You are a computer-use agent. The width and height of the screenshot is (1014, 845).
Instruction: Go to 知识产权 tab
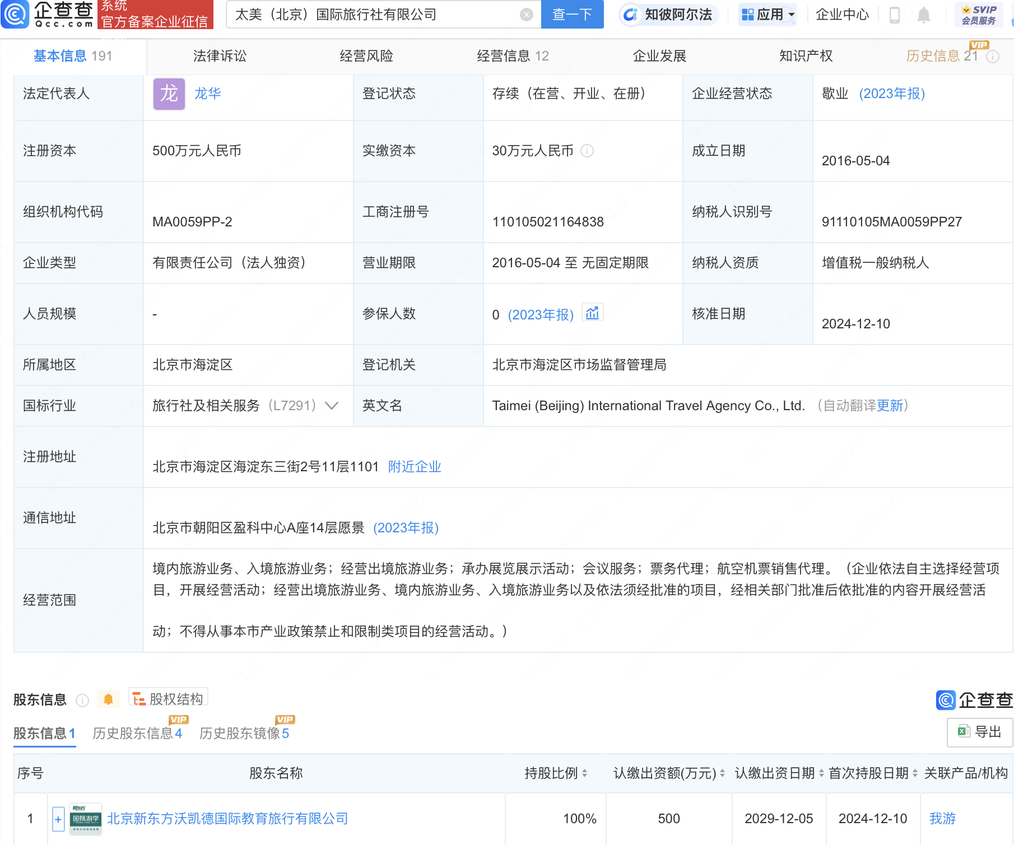[806, 56]
